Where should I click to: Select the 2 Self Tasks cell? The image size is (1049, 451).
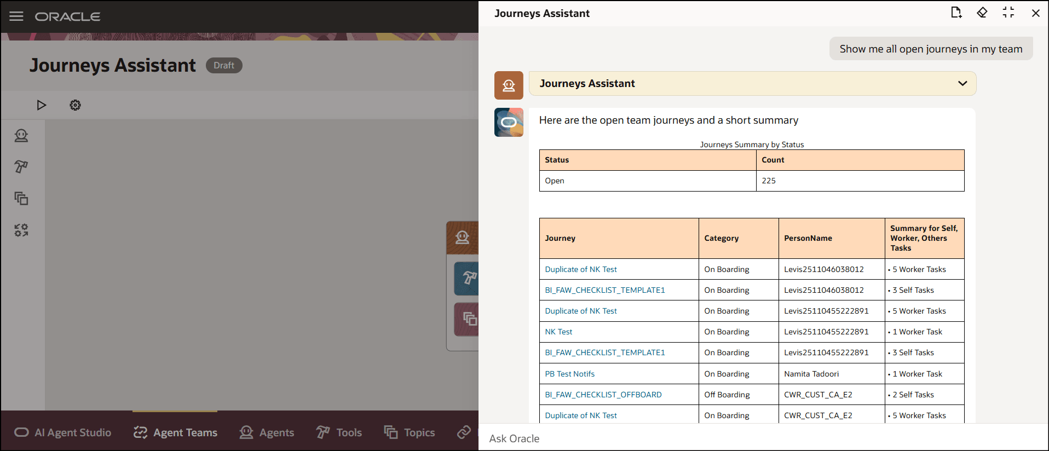[925, 395]
